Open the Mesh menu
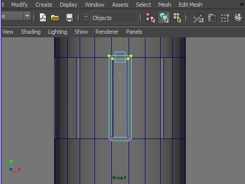The height and width of the screenshot is (184, 245). coord(164,5)
